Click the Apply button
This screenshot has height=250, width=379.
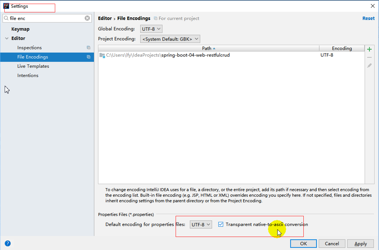[x=360, y=243]
